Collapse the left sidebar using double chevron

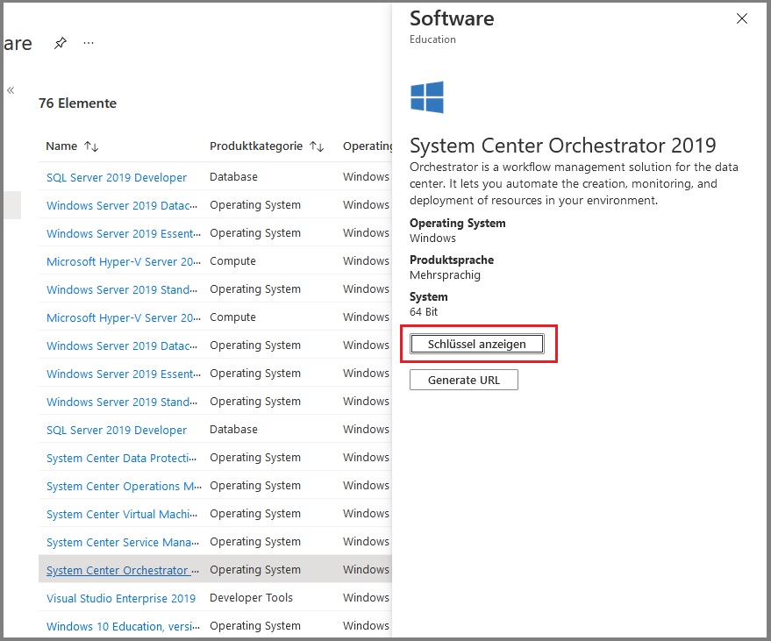(x=11, y=90)
